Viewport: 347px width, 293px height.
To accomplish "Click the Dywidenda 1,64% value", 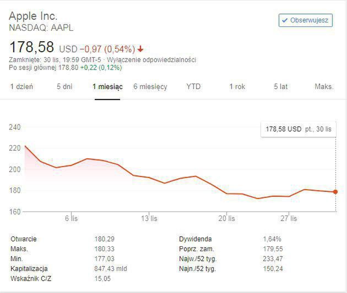I will point(272,239).
